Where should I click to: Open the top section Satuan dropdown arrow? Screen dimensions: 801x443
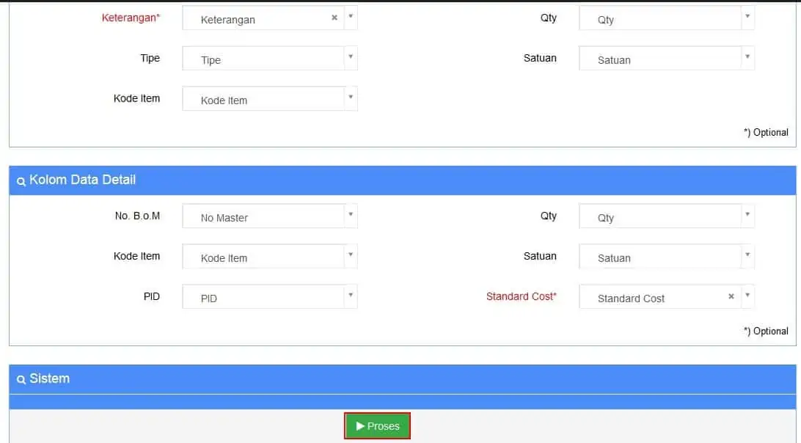click(x=747, y=57)
